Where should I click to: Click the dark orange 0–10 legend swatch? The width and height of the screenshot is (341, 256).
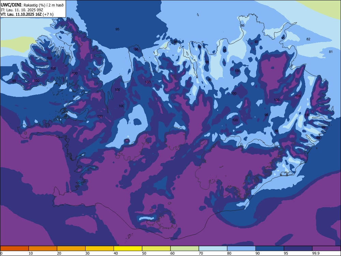pos(14,248)
